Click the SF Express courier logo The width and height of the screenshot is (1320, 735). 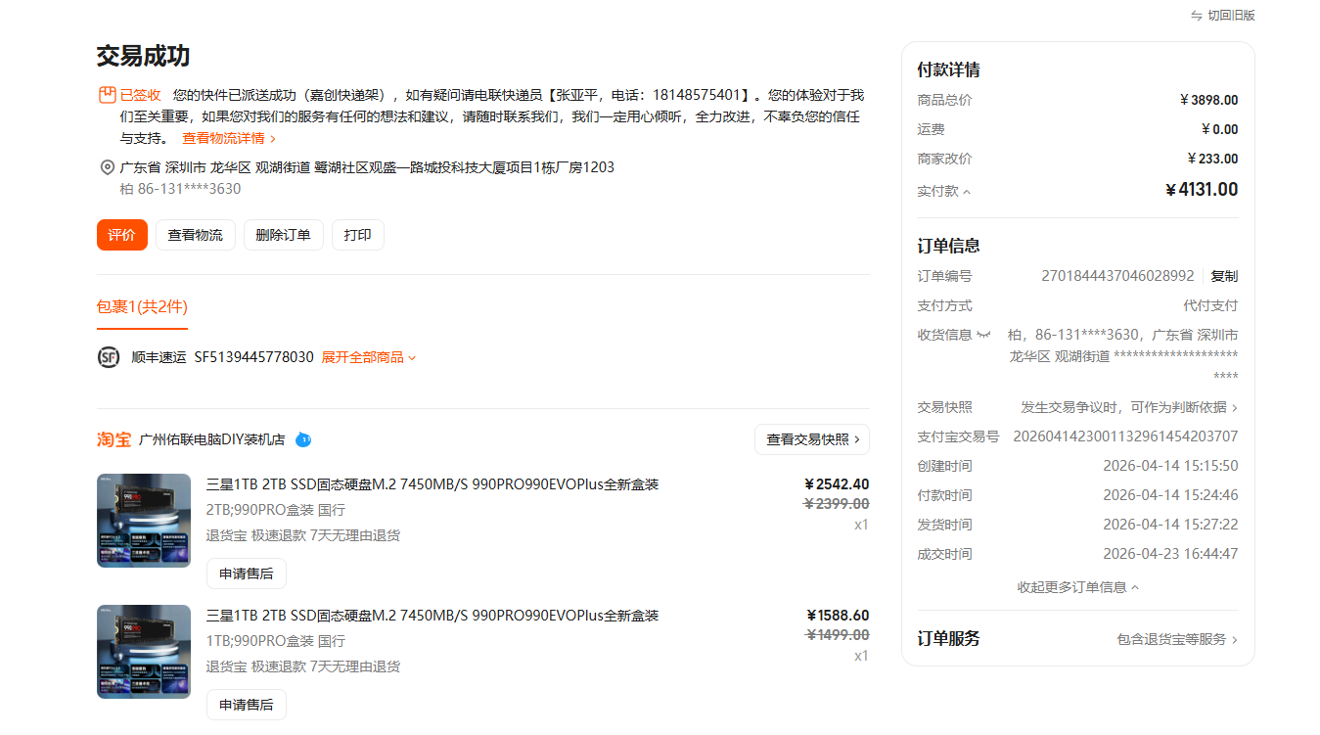point(109,357)
